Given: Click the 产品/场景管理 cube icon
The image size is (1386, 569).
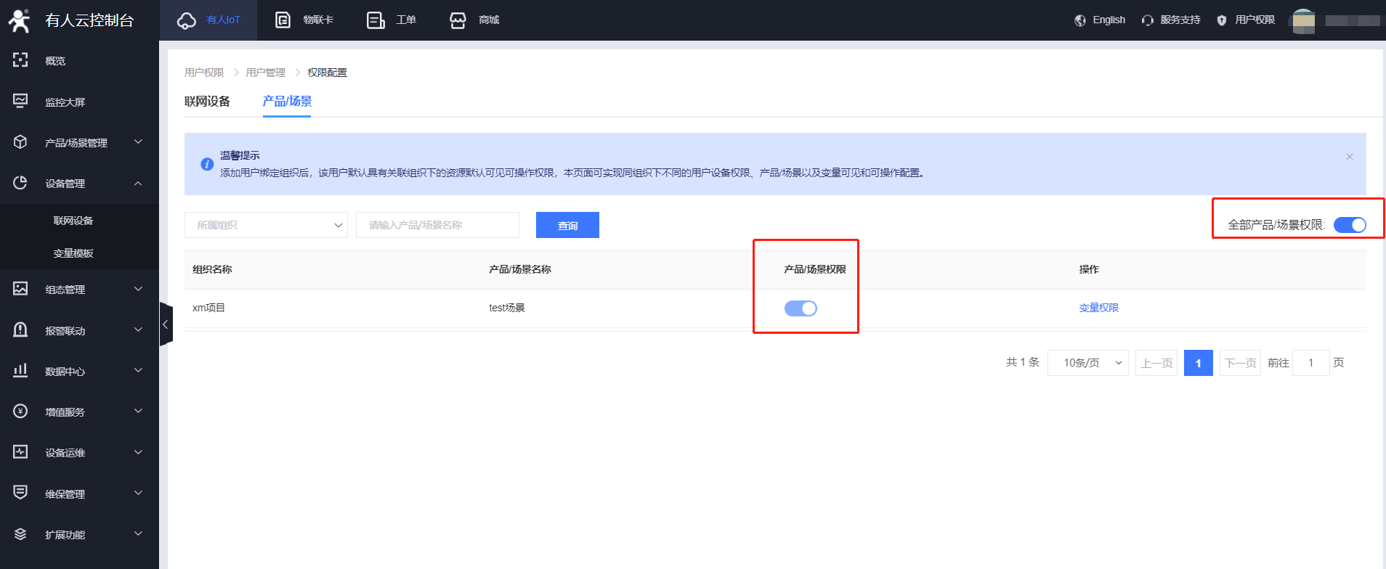Looking at the screenshot, I should [x=20, y=142].
